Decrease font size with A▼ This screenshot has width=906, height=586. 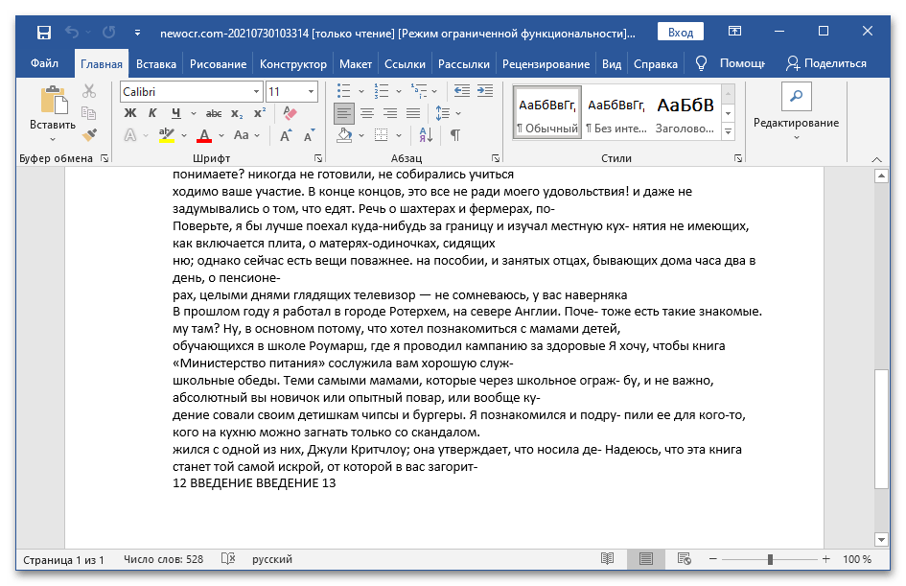(x=309, y=135)
